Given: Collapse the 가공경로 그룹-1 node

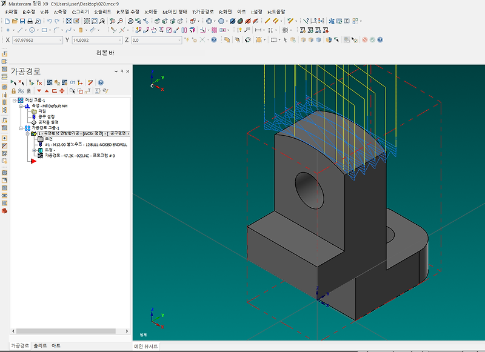Looking at the screenshot, I should 21,128.
